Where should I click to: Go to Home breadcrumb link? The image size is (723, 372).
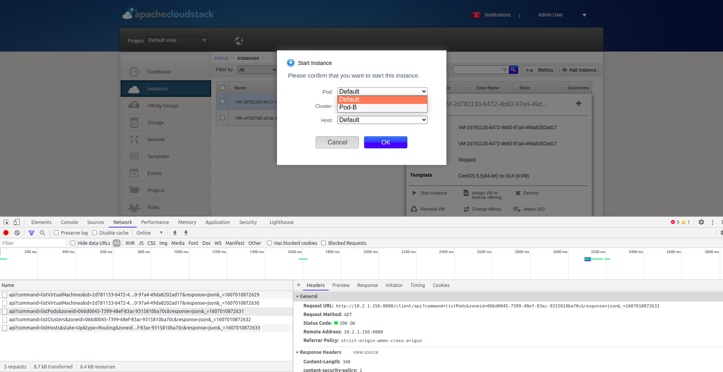click(x=221, y=58)
